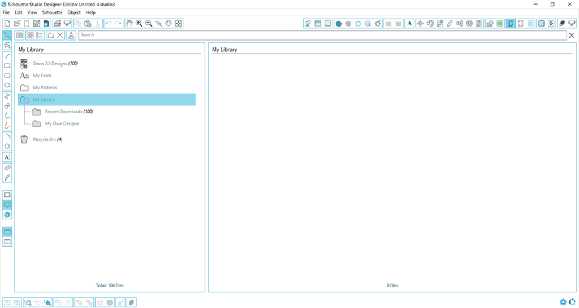
Task: Print the design with the printer icon
Action: click(57, 23)
